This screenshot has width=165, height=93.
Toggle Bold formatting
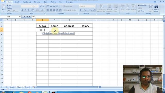point(22,10)
